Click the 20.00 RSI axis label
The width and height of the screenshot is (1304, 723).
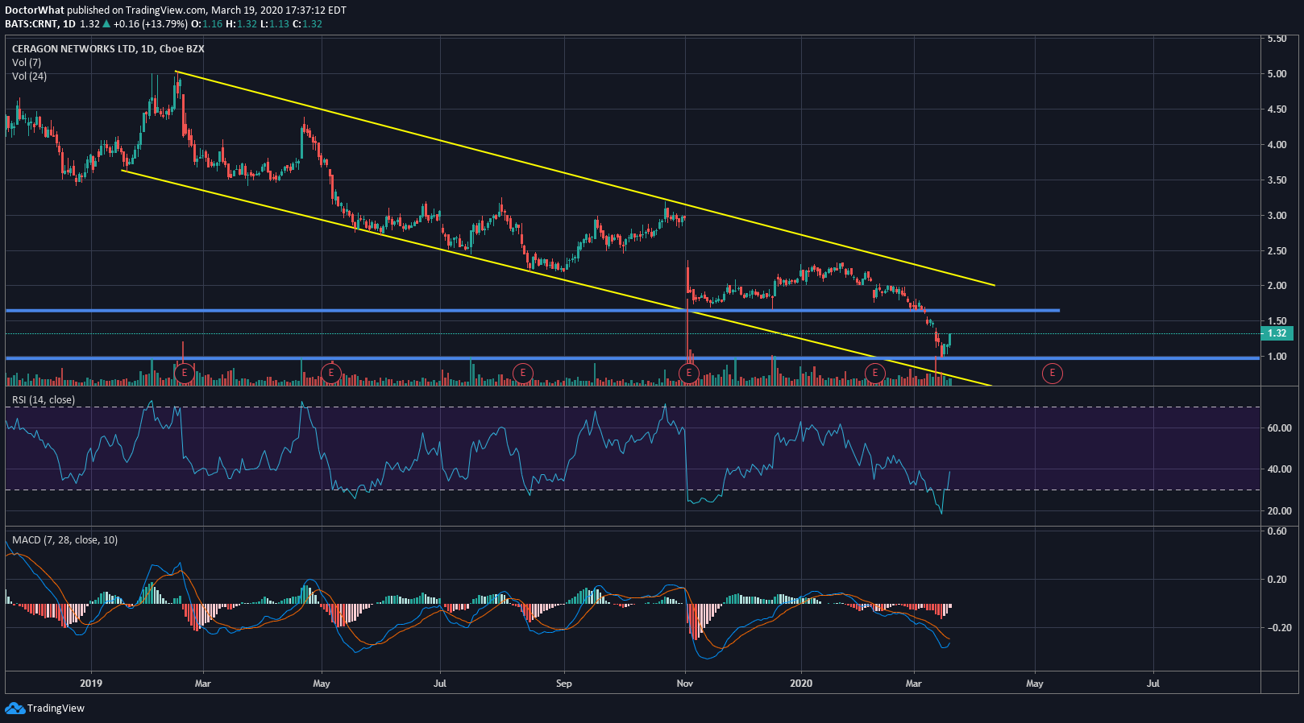[1279, 511]
